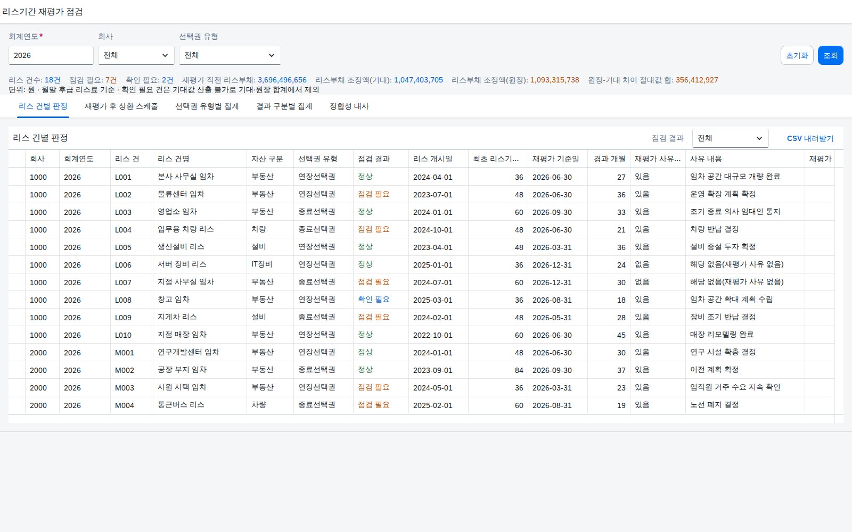Click the 회계연도 column header

pyautogui.click(x=85, y=159)
